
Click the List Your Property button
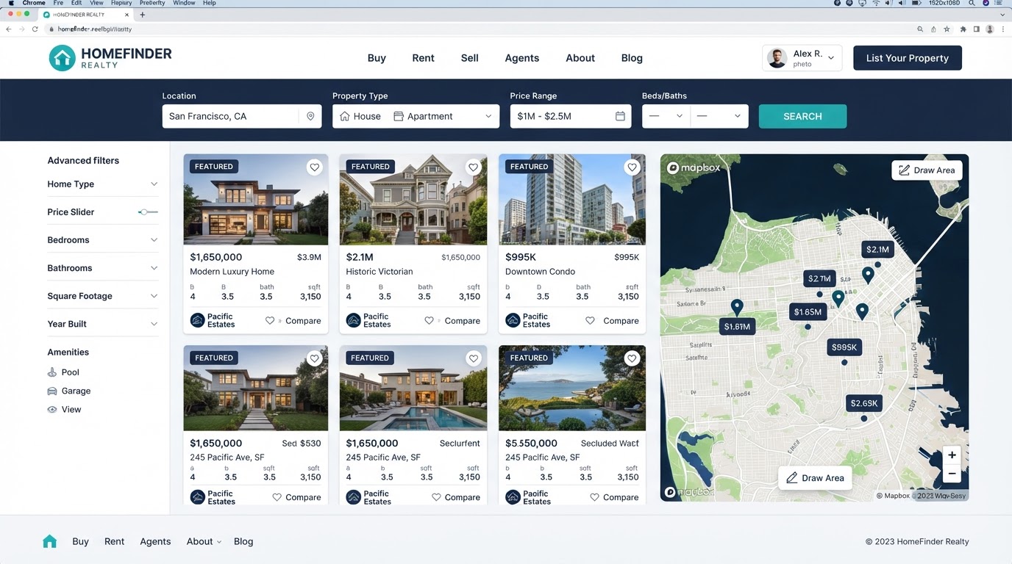pyautogui.click(x=908, y=58)
